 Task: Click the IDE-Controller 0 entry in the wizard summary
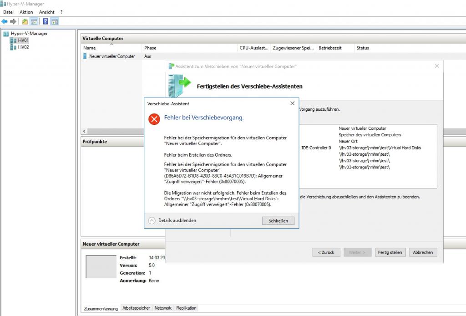point(316,148)
